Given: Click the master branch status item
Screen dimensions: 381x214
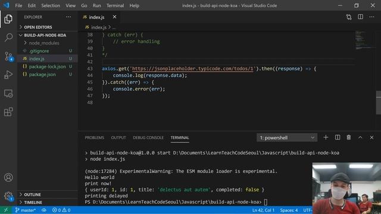Looking at the screenshot, I should pos(26,210).
